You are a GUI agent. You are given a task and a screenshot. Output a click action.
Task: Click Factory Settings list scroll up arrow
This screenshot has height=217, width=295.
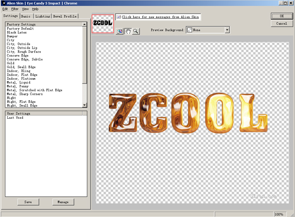[x=85, y=24]
